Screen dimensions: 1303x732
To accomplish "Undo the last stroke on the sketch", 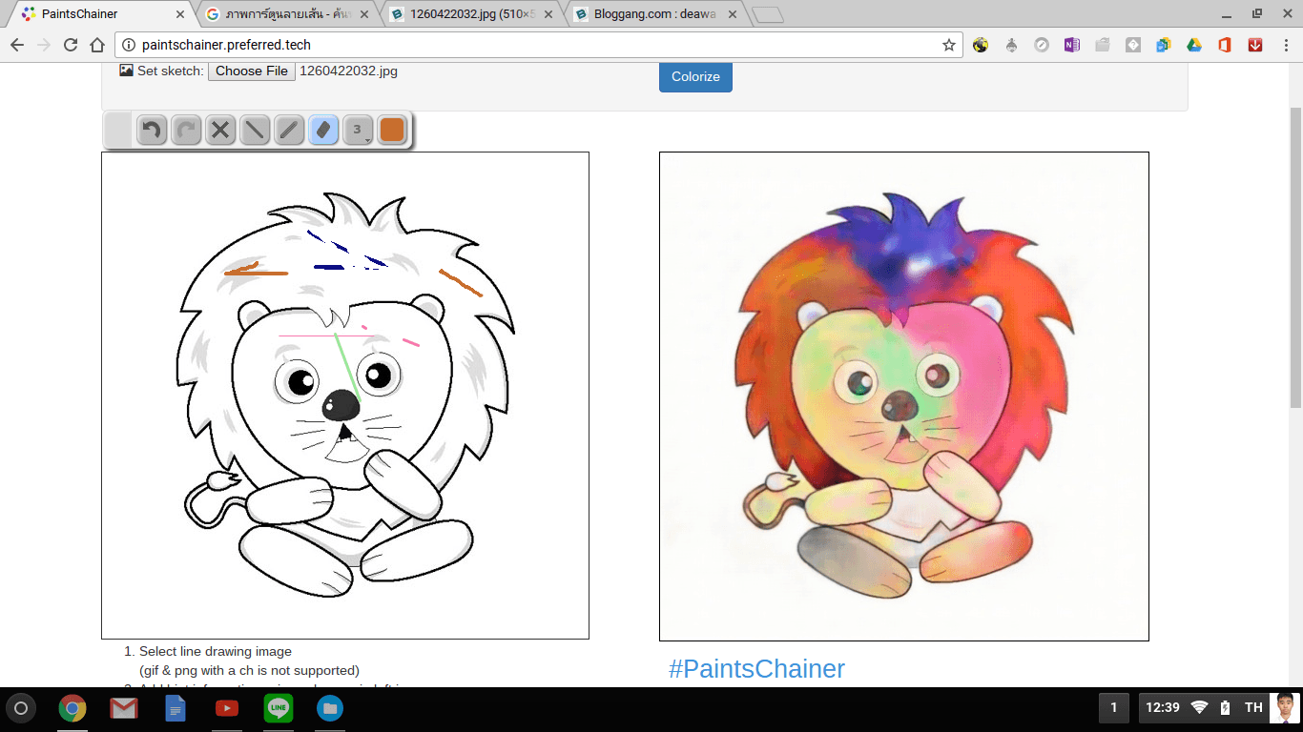I will pos(152,130).
